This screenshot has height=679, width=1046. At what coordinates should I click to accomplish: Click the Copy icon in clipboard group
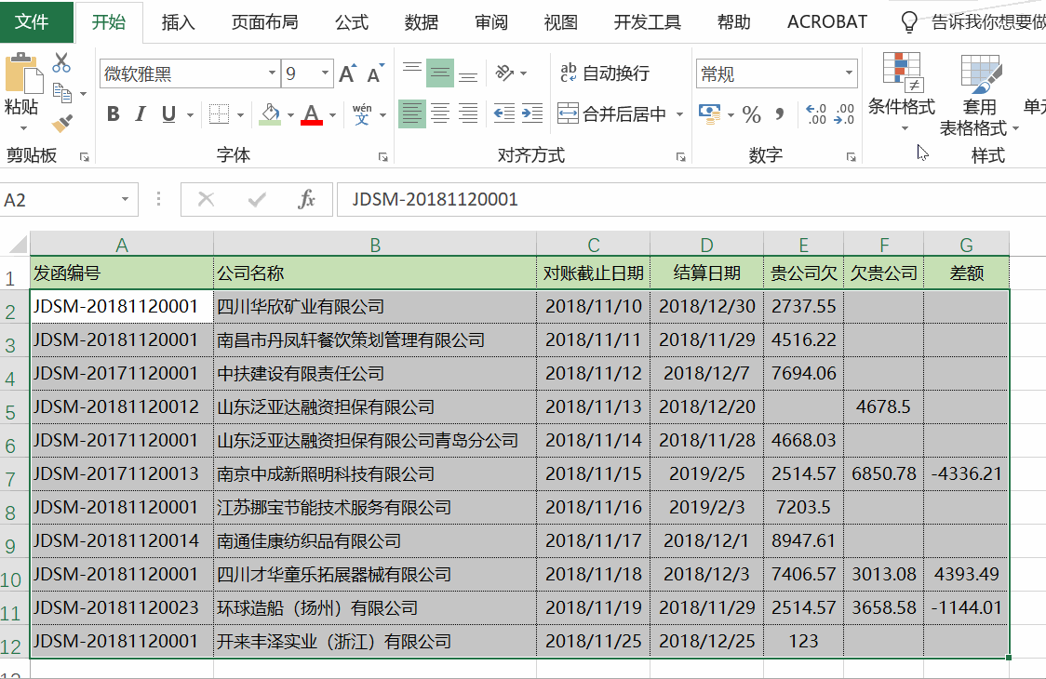tap(62, 93)
